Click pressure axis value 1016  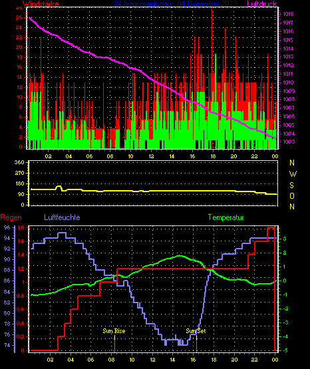[x=288, y=31]
